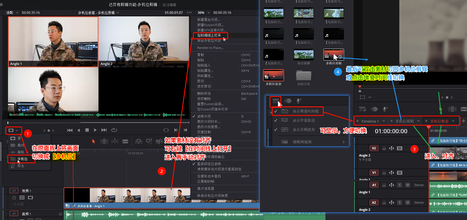This screenshot has width=467, height=220.
Task: Select dynamic trim tool in left timeline toolbar
Action: [115, 141]
